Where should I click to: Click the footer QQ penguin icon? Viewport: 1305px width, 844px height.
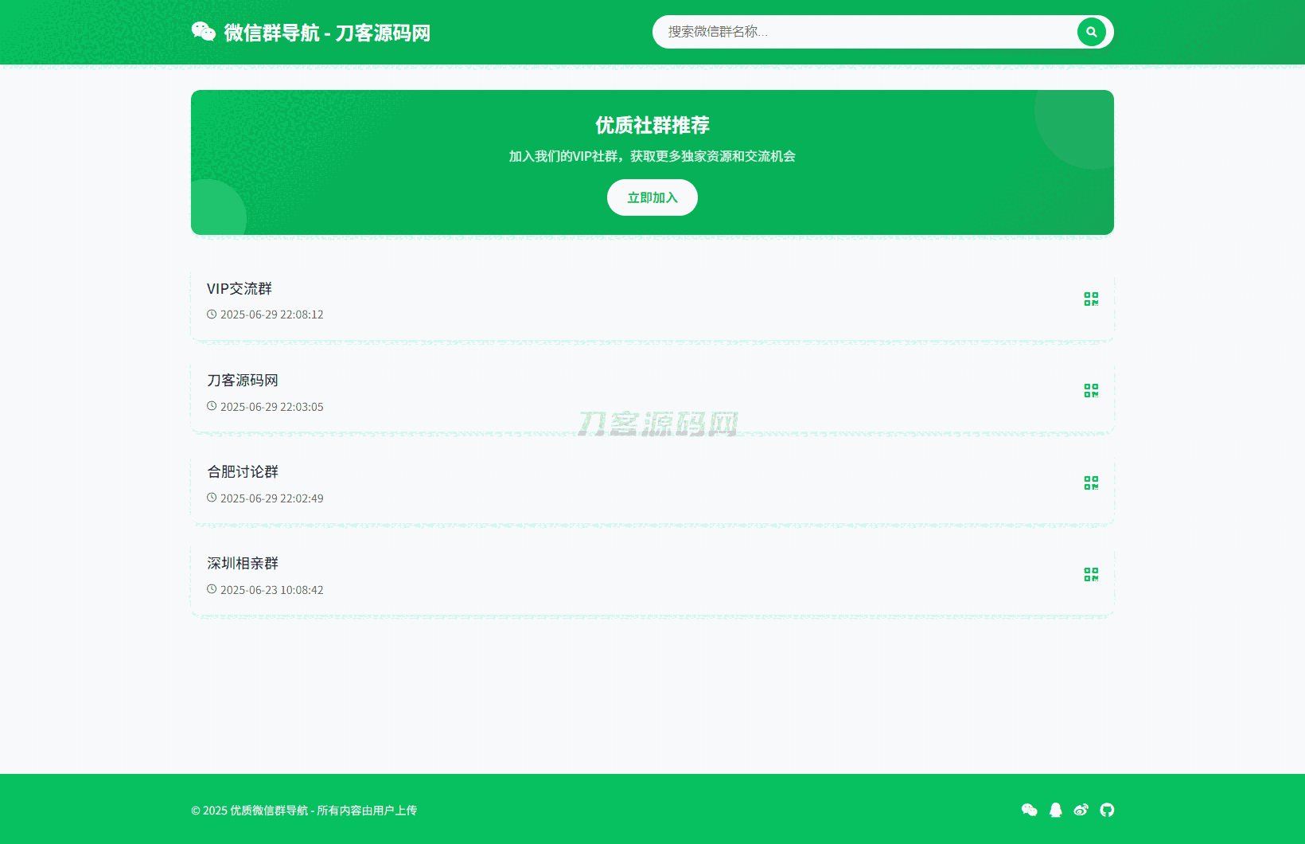(x=1056, y=810)
